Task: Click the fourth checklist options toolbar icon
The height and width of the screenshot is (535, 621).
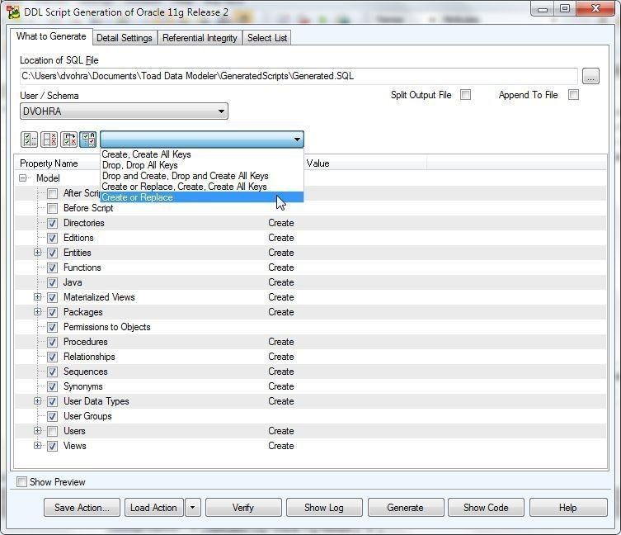Action: tap(88, 140)
